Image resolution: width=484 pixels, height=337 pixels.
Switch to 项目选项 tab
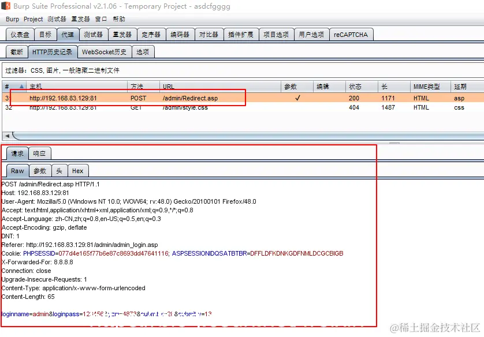click(276, 35)
